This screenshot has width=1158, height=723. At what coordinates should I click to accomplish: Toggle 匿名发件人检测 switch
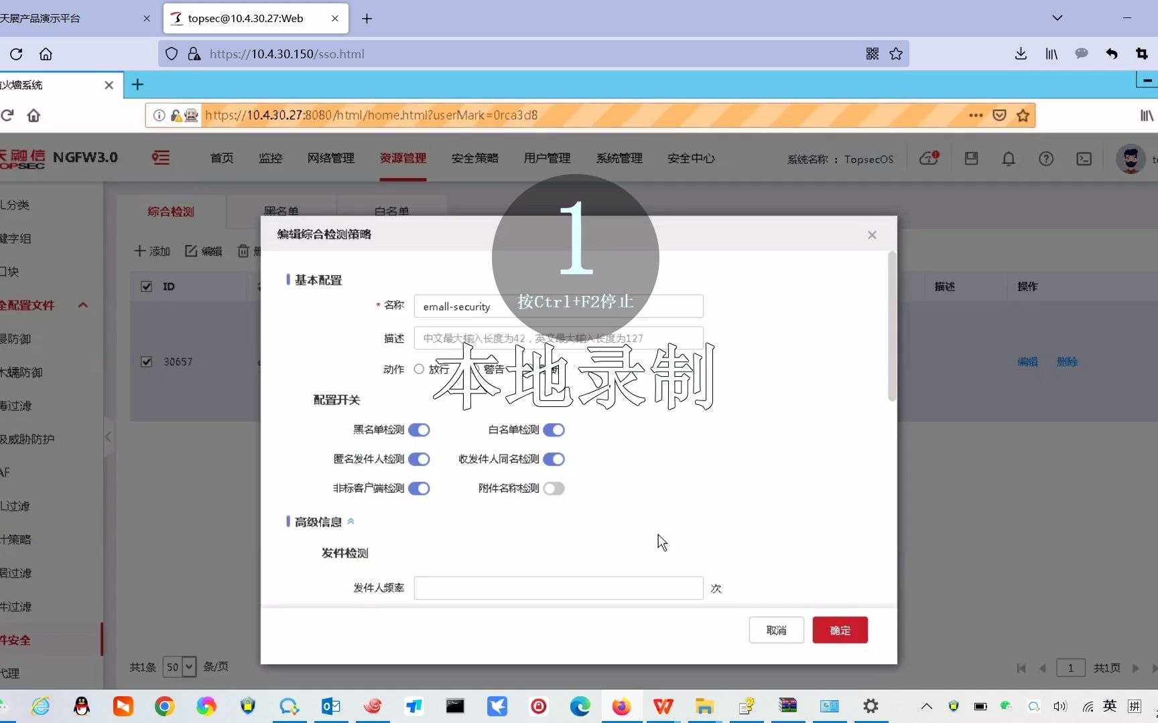point(419,459)
